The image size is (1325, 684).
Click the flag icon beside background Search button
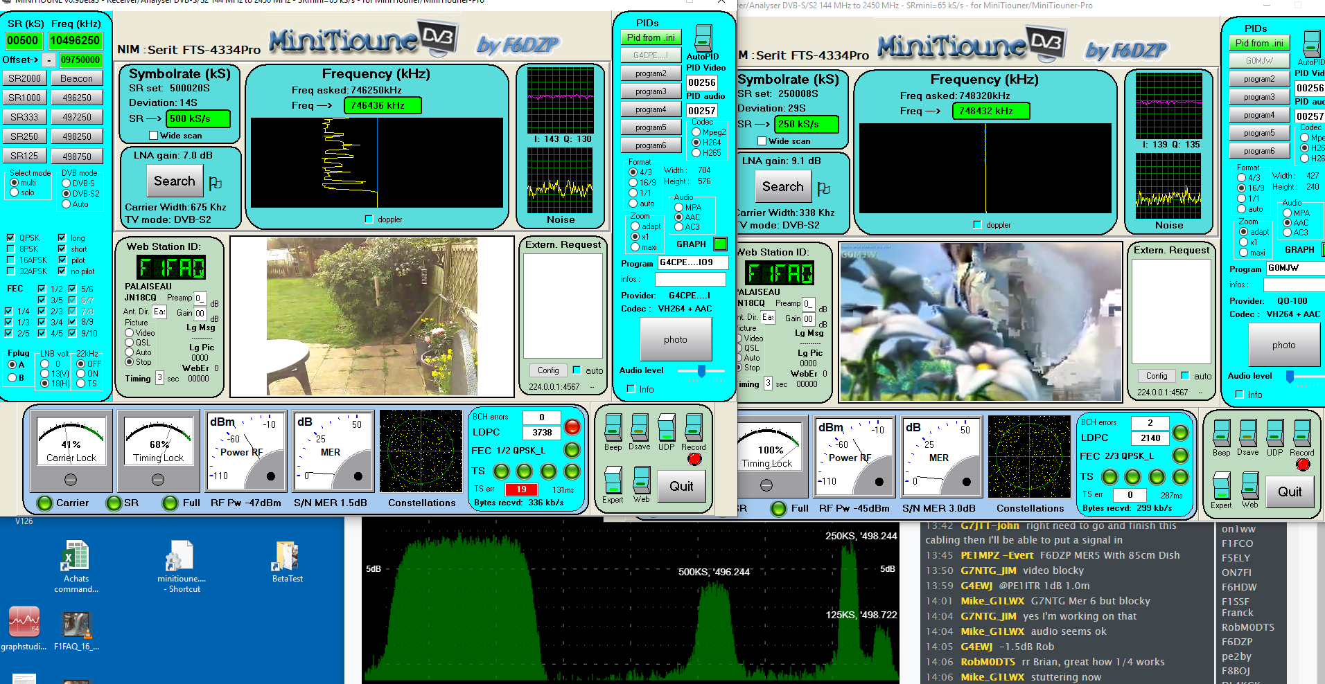point(824,188)
